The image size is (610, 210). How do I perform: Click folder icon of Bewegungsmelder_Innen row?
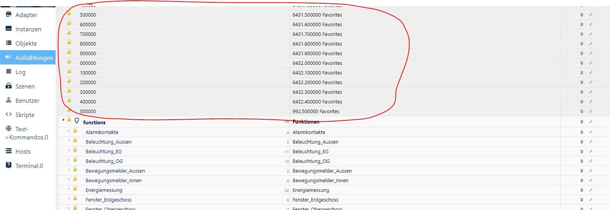click(x=75, y=180)
